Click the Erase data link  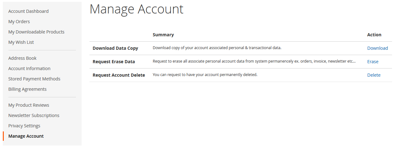373,62
